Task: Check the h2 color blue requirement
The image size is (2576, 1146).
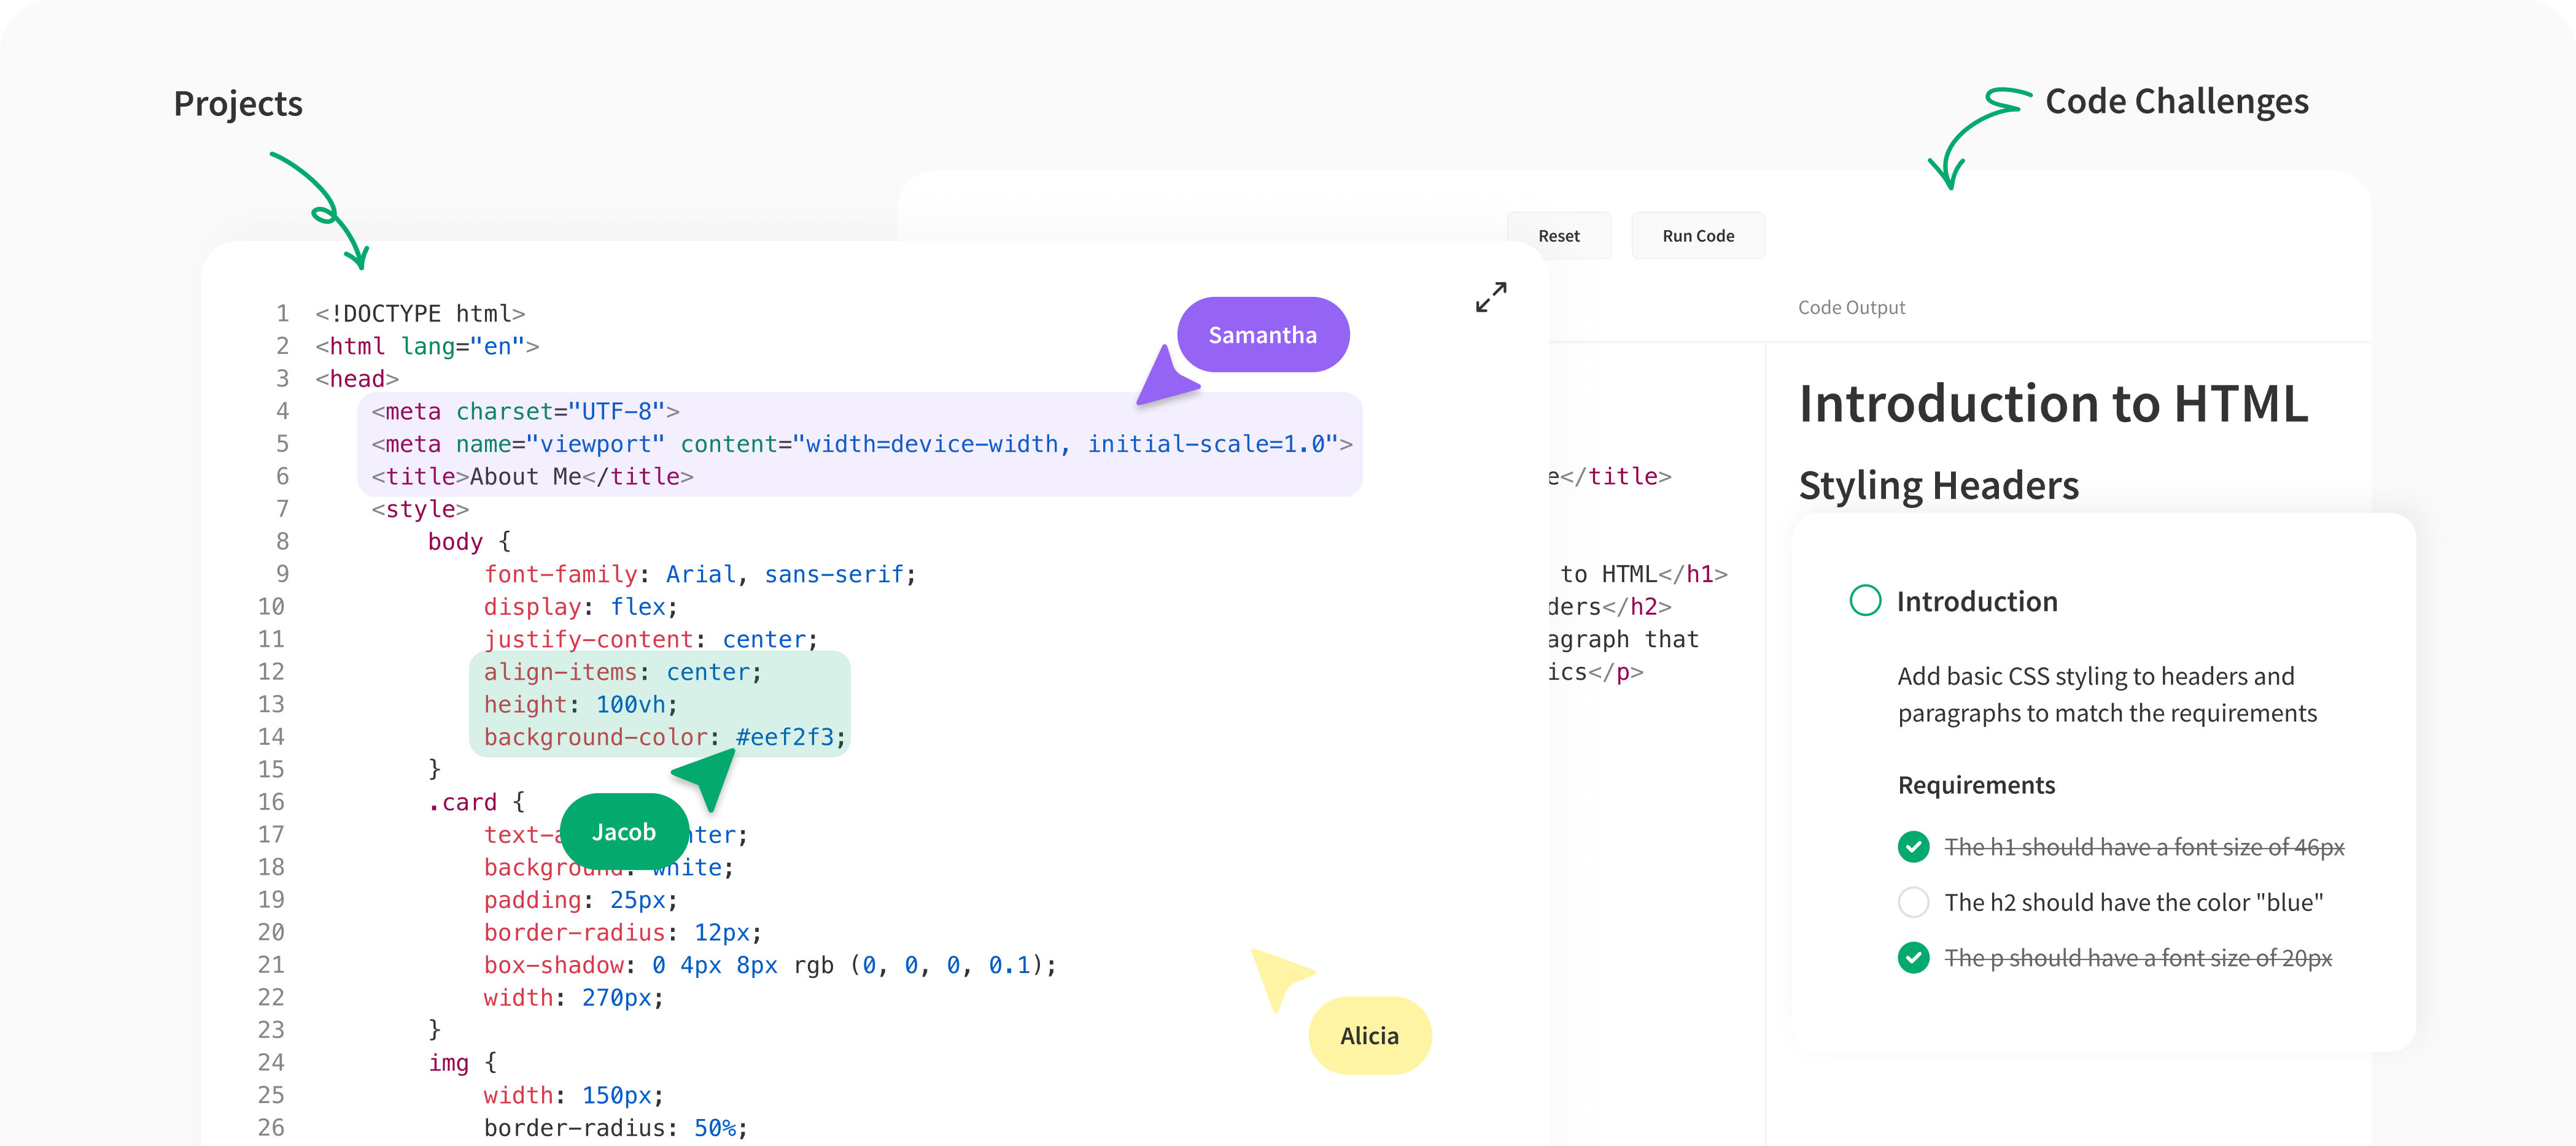Action: (x=1913, y=901)
